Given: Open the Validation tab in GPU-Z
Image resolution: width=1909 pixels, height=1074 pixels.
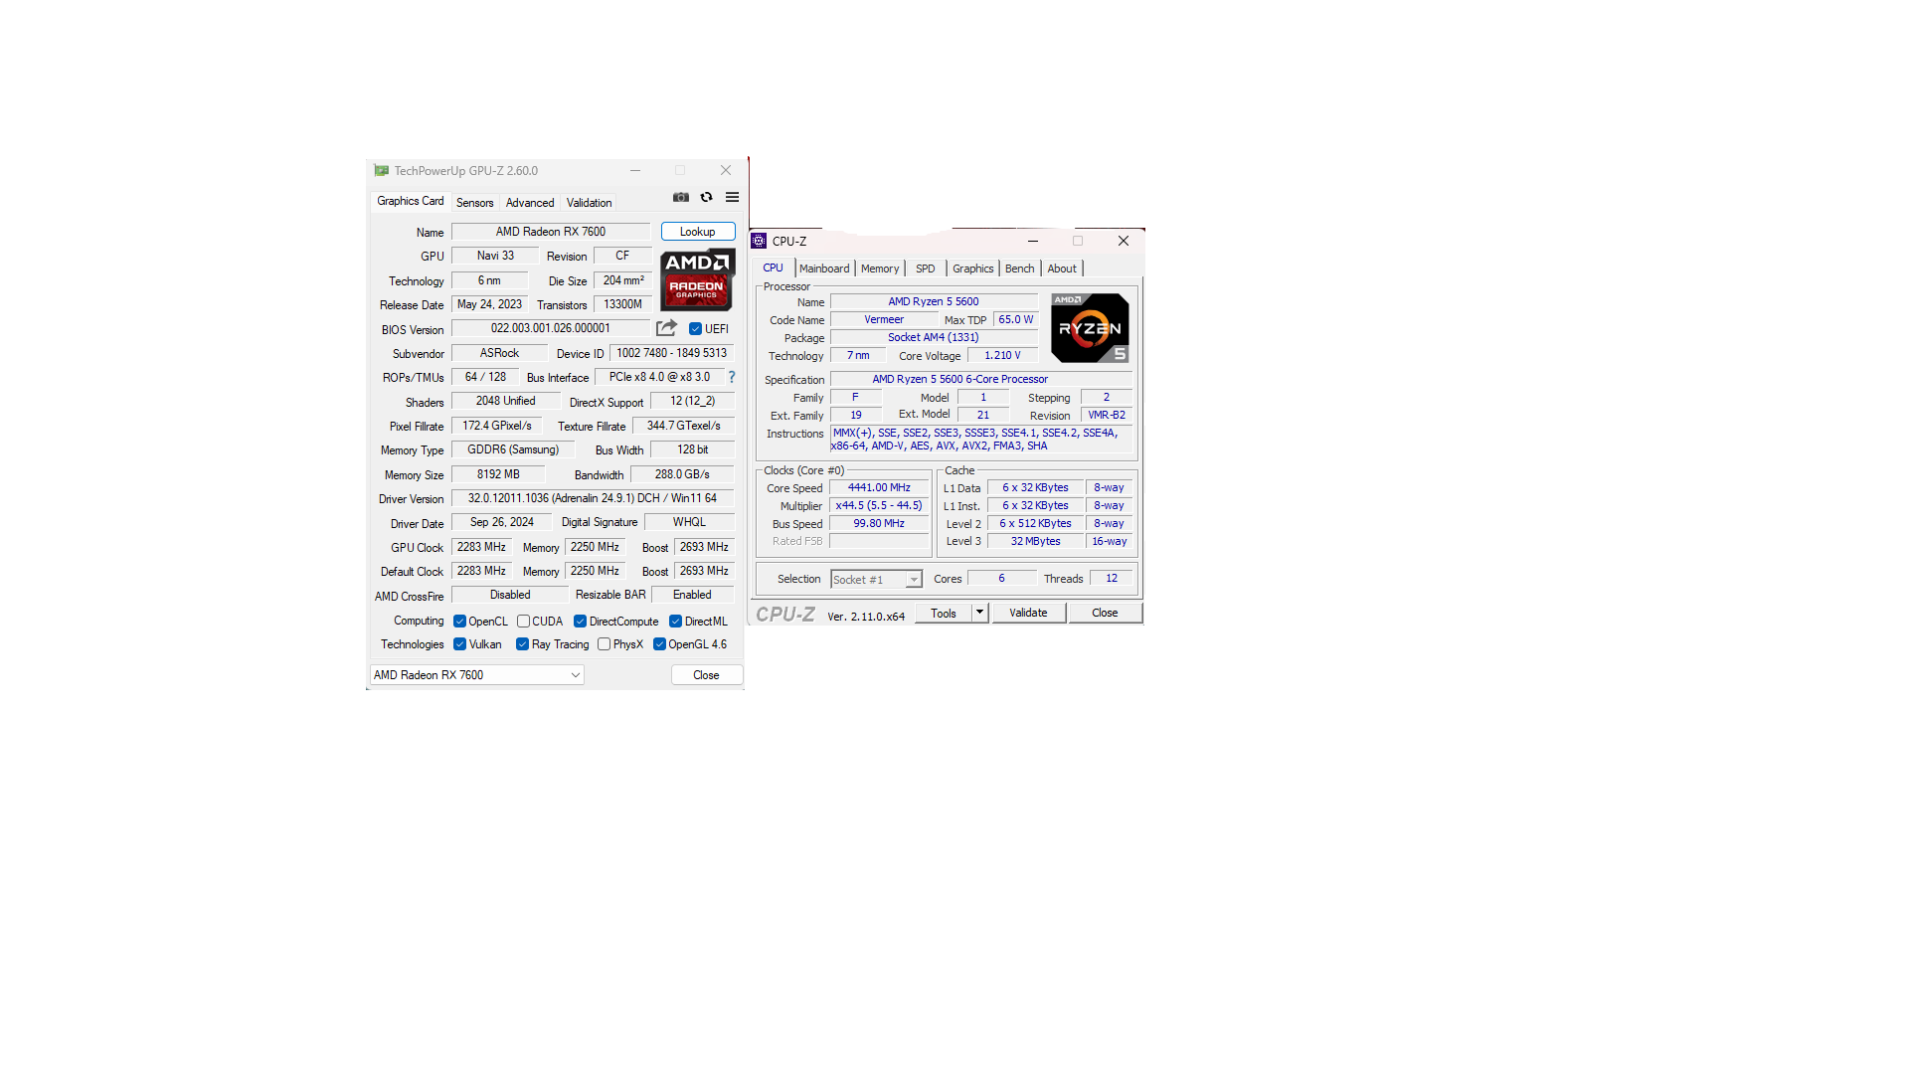Looking at the screenshot, I should [x=590, y=203].
